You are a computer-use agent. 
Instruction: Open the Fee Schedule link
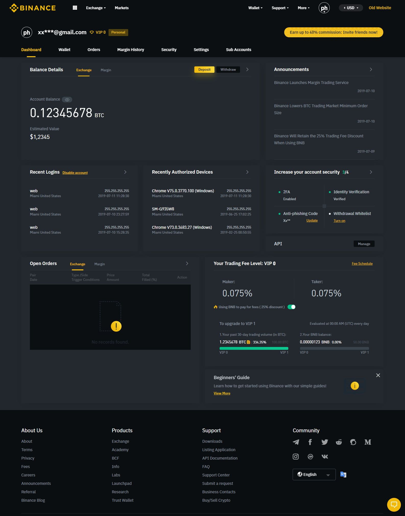coord(362,264)
